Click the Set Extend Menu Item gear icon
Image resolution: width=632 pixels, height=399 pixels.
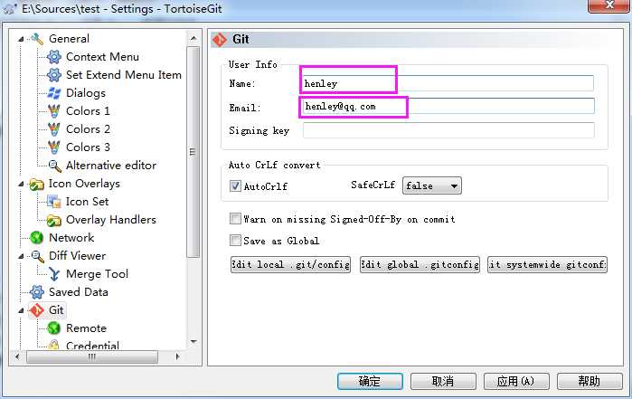pyautogui.click(x=54, y=75)
